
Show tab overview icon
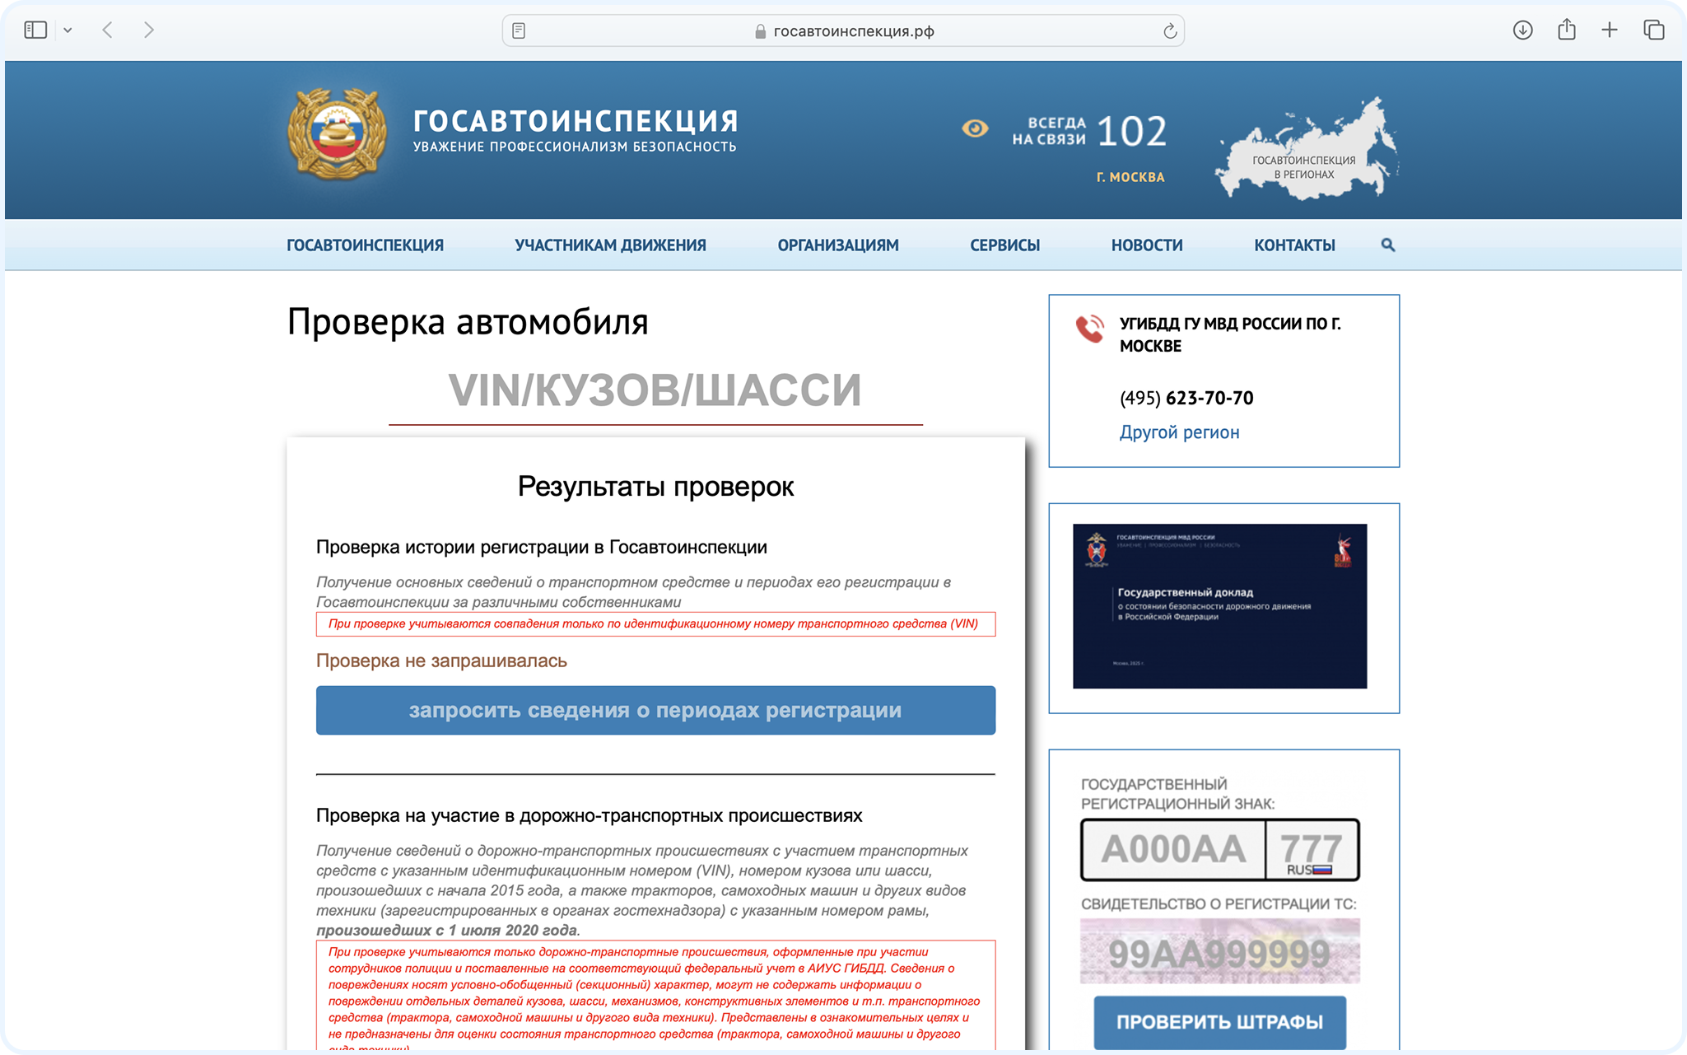coord(1653,30)
